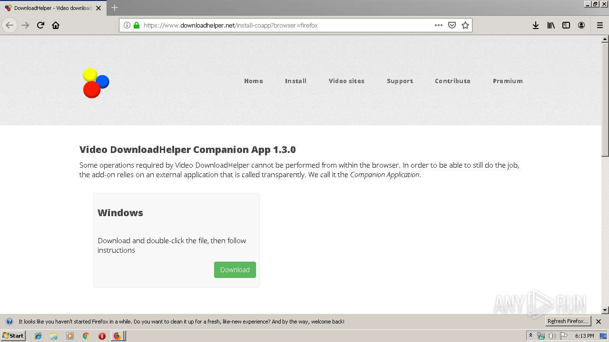Click the DownloadHelper three-ball logo

pyautogui.click(x=96, y=83)
